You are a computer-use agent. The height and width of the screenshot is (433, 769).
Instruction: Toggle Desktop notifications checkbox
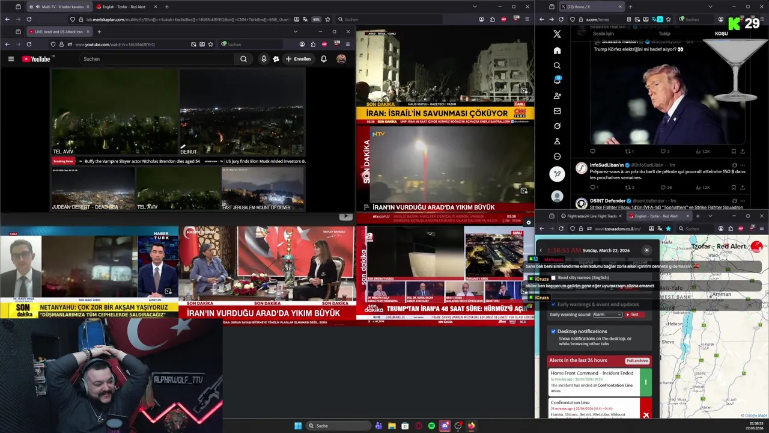point(553,331)
